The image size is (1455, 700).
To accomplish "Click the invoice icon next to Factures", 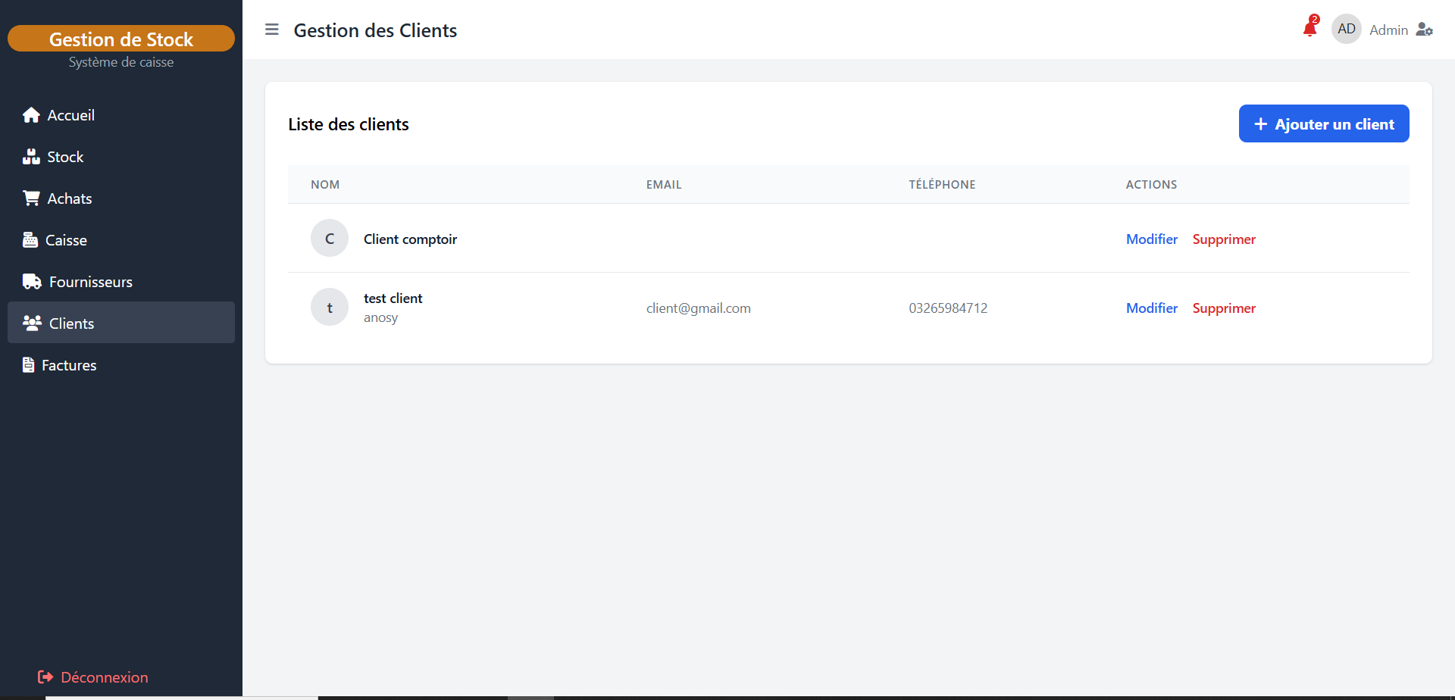I will pos(29,365).
